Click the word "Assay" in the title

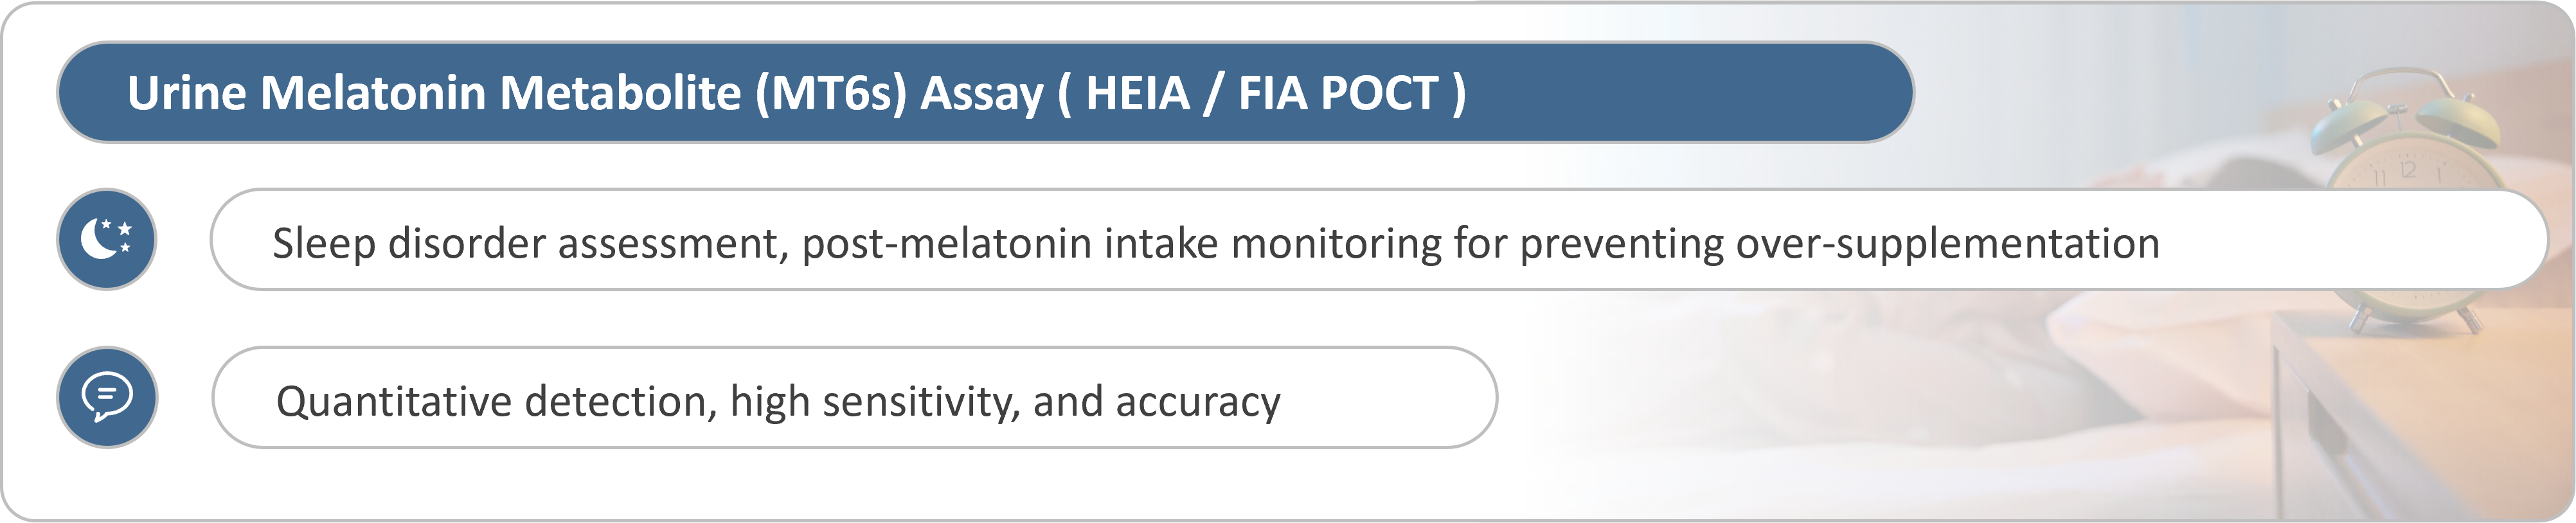tap(981, 93)
